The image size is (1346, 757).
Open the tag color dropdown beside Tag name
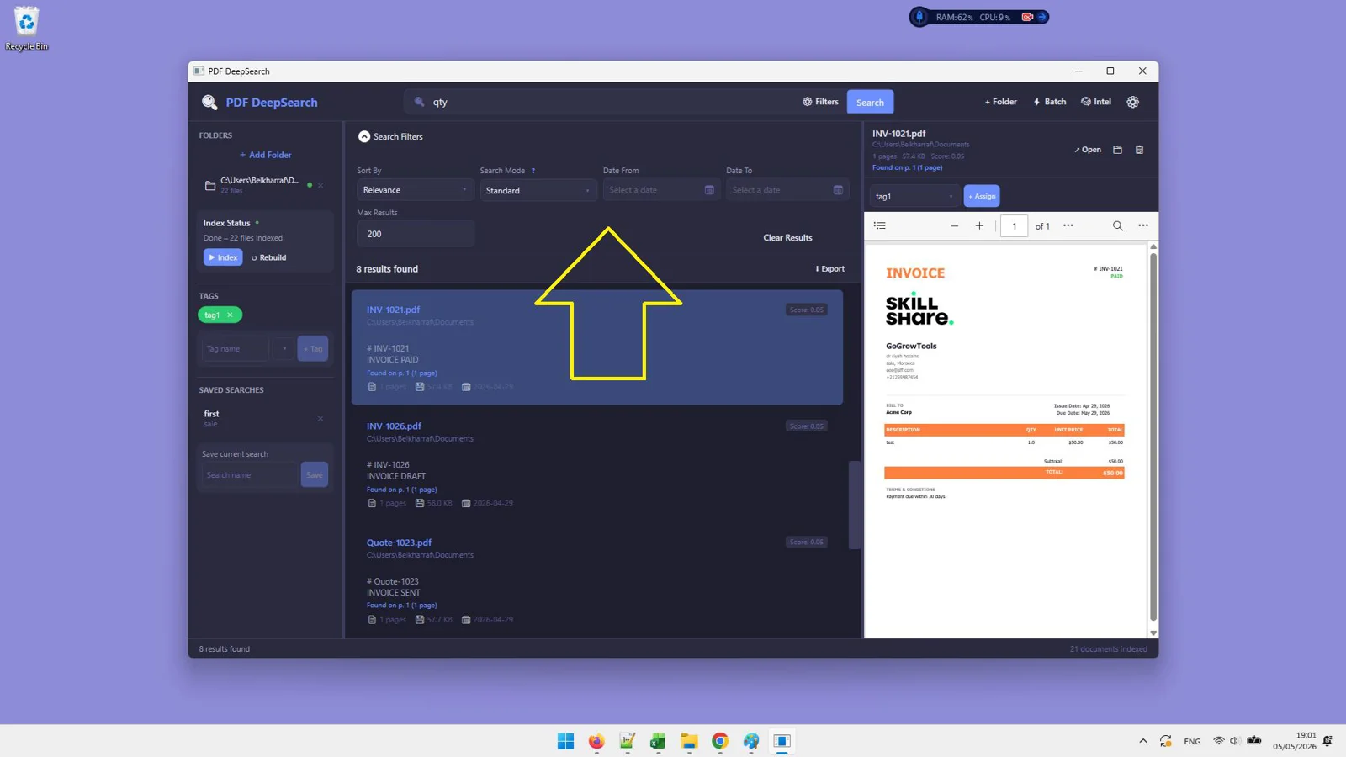(x=284, y=348)
